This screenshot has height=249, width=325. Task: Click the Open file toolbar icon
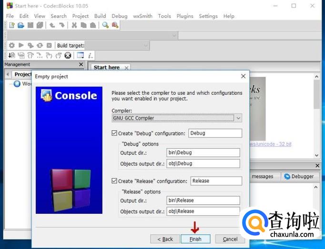(x=21, y=25)
